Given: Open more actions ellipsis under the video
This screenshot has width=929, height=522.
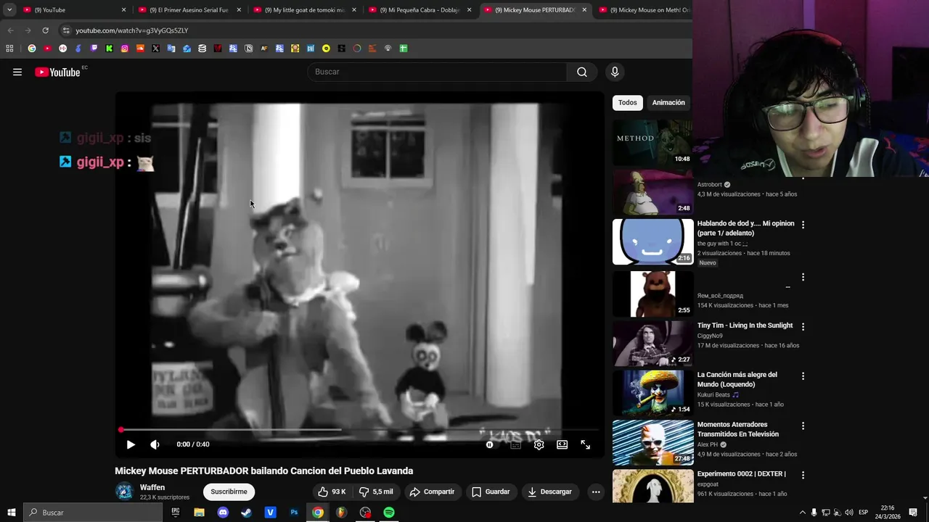Looking at the screenshot, I should [x=596, y=492].
